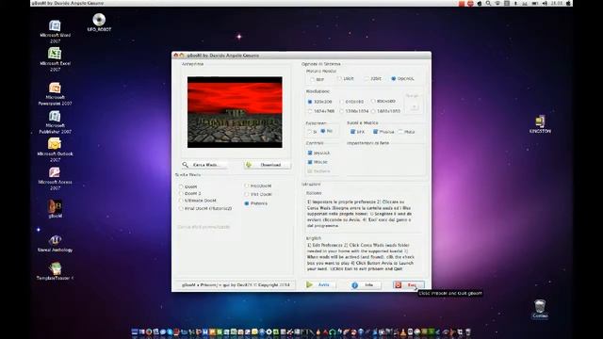Click the green play icon beside Avvia
The image size is (603, 339).
(x=310, y=284)
